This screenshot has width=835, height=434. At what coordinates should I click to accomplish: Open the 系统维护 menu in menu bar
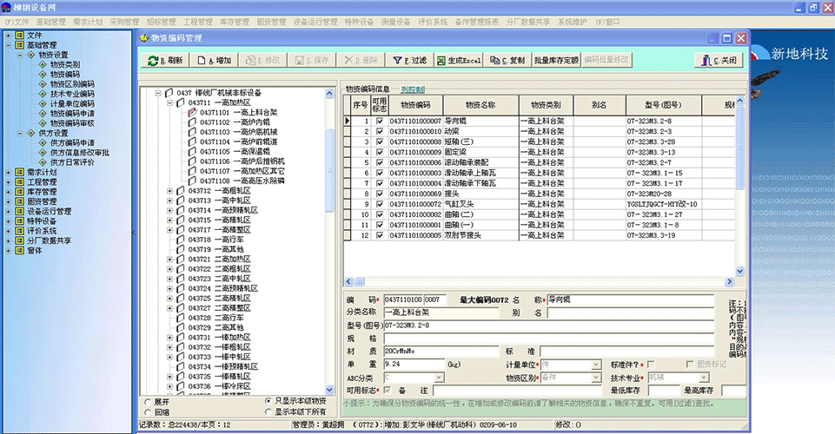point(574,20)
